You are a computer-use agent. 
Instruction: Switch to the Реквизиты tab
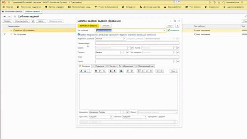(x=98, y=66)
